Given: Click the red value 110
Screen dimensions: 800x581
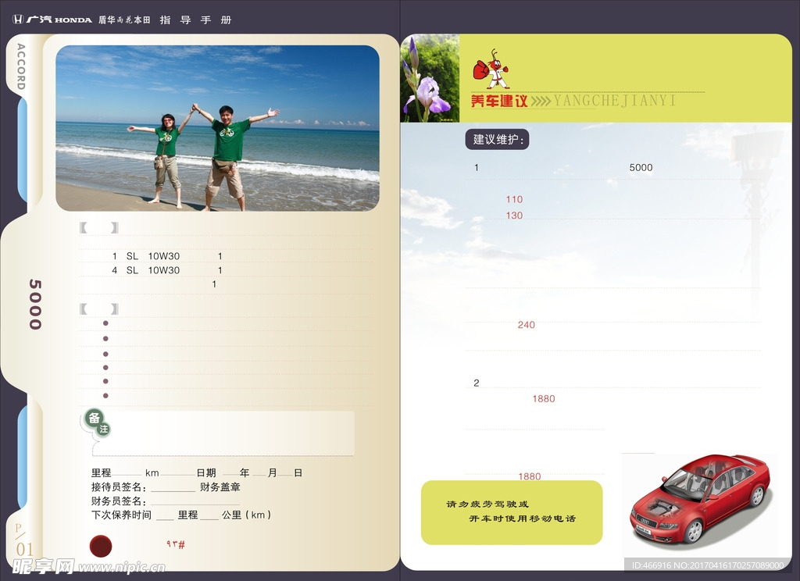Looking at the screenshot, I should (x=514, y=199).
